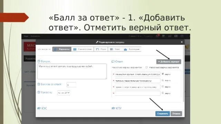
Task: Click the help icon beside Баллов за ответ
Action: pyautogui.click(x=39, y=84)
